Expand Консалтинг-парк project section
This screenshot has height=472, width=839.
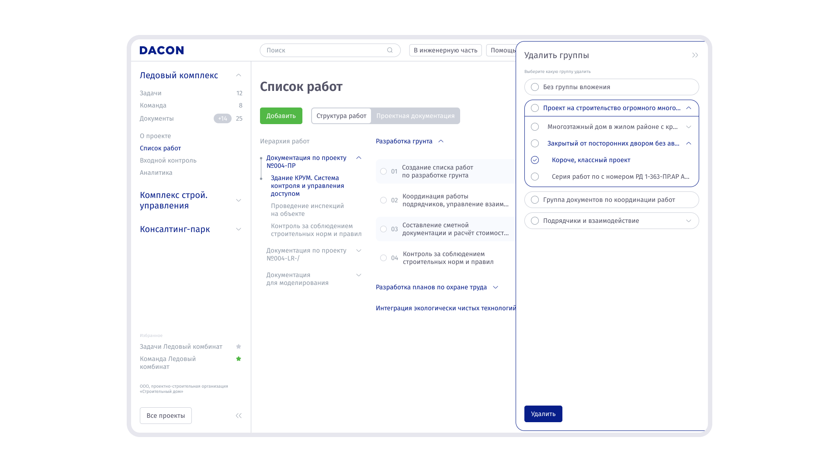(x=239, y=229)
